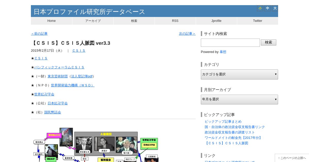
Task: Go to previous article ＜前の記事
Action: pos(39,34)
